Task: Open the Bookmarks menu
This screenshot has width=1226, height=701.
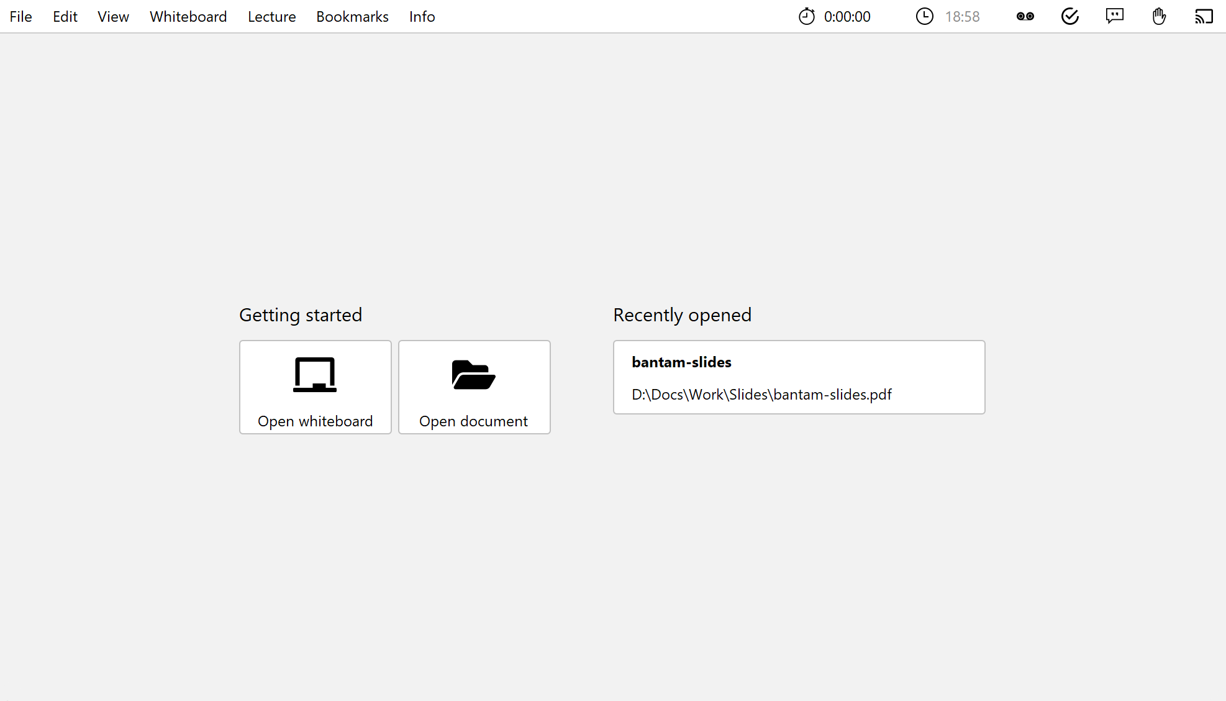Action: (352, 17)
